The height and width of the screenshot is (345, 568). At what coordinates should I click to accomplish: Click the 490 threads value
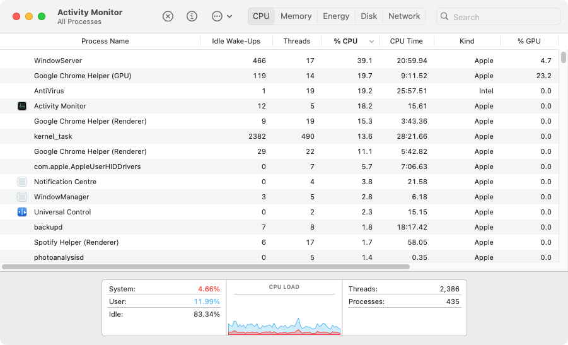(x=308, y=136)
